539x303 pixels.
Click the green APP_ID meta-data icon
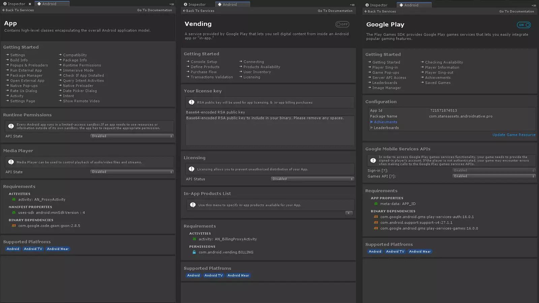tap(376, 204)
